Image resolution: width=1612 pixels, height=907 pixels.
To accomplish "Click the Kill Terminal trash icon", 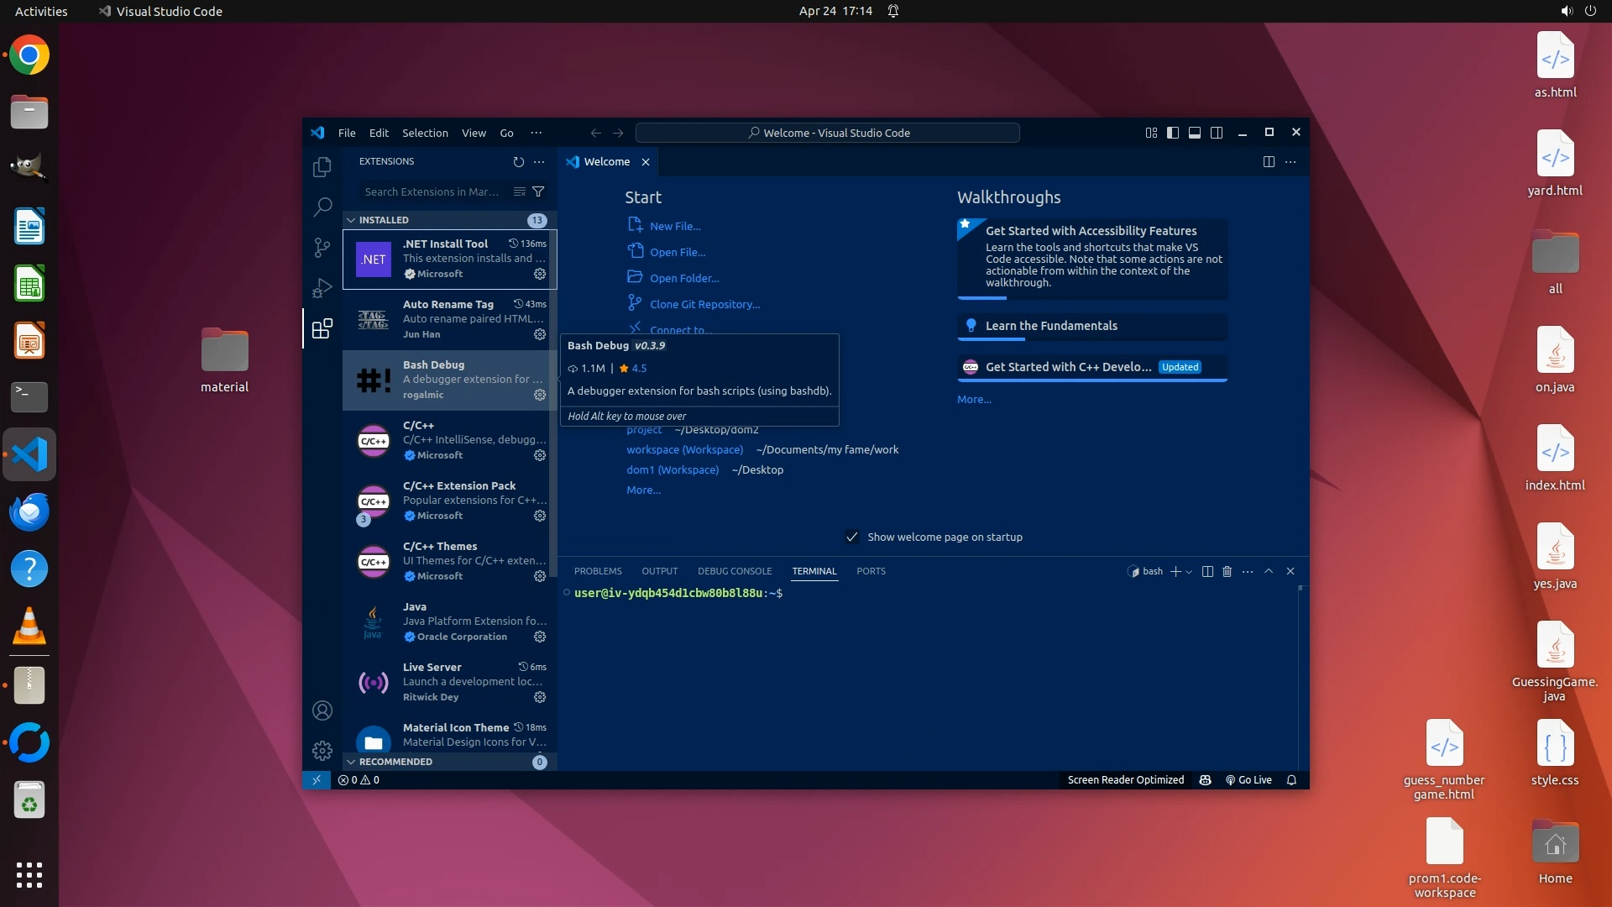I will (1227, 571).
